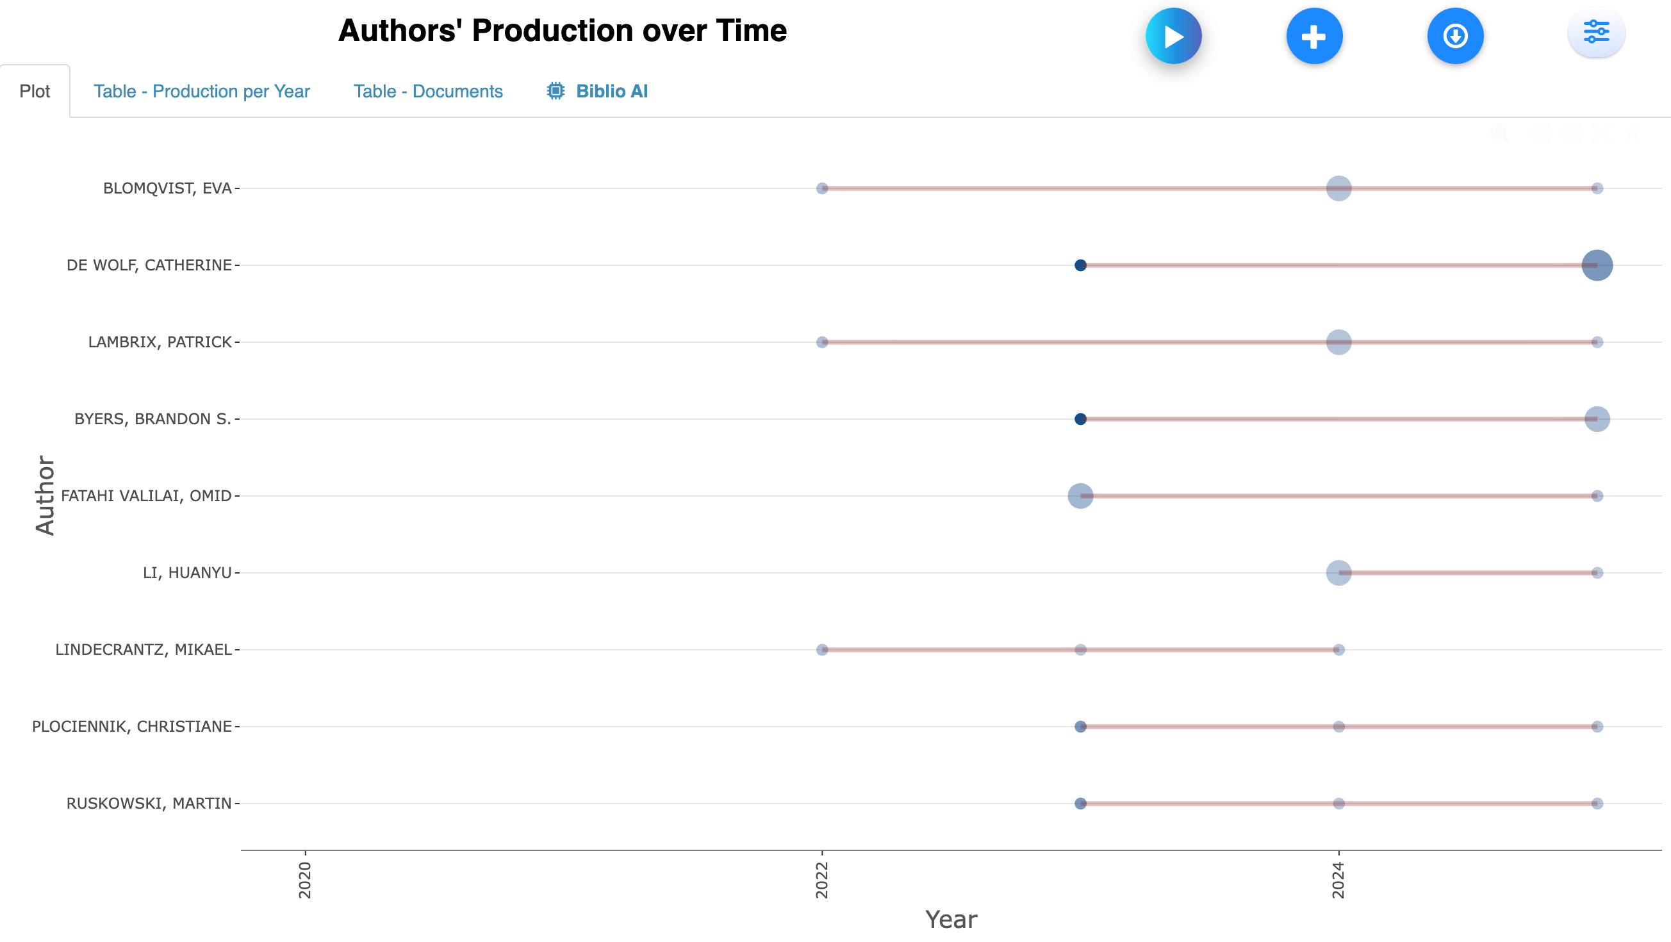The image size is (1671, 942).
Task: Select the Plot tab
Action: [x=35, y=92]
